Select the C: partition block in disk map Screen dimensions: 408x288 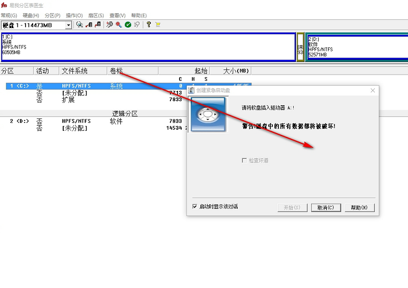[148, 47]
